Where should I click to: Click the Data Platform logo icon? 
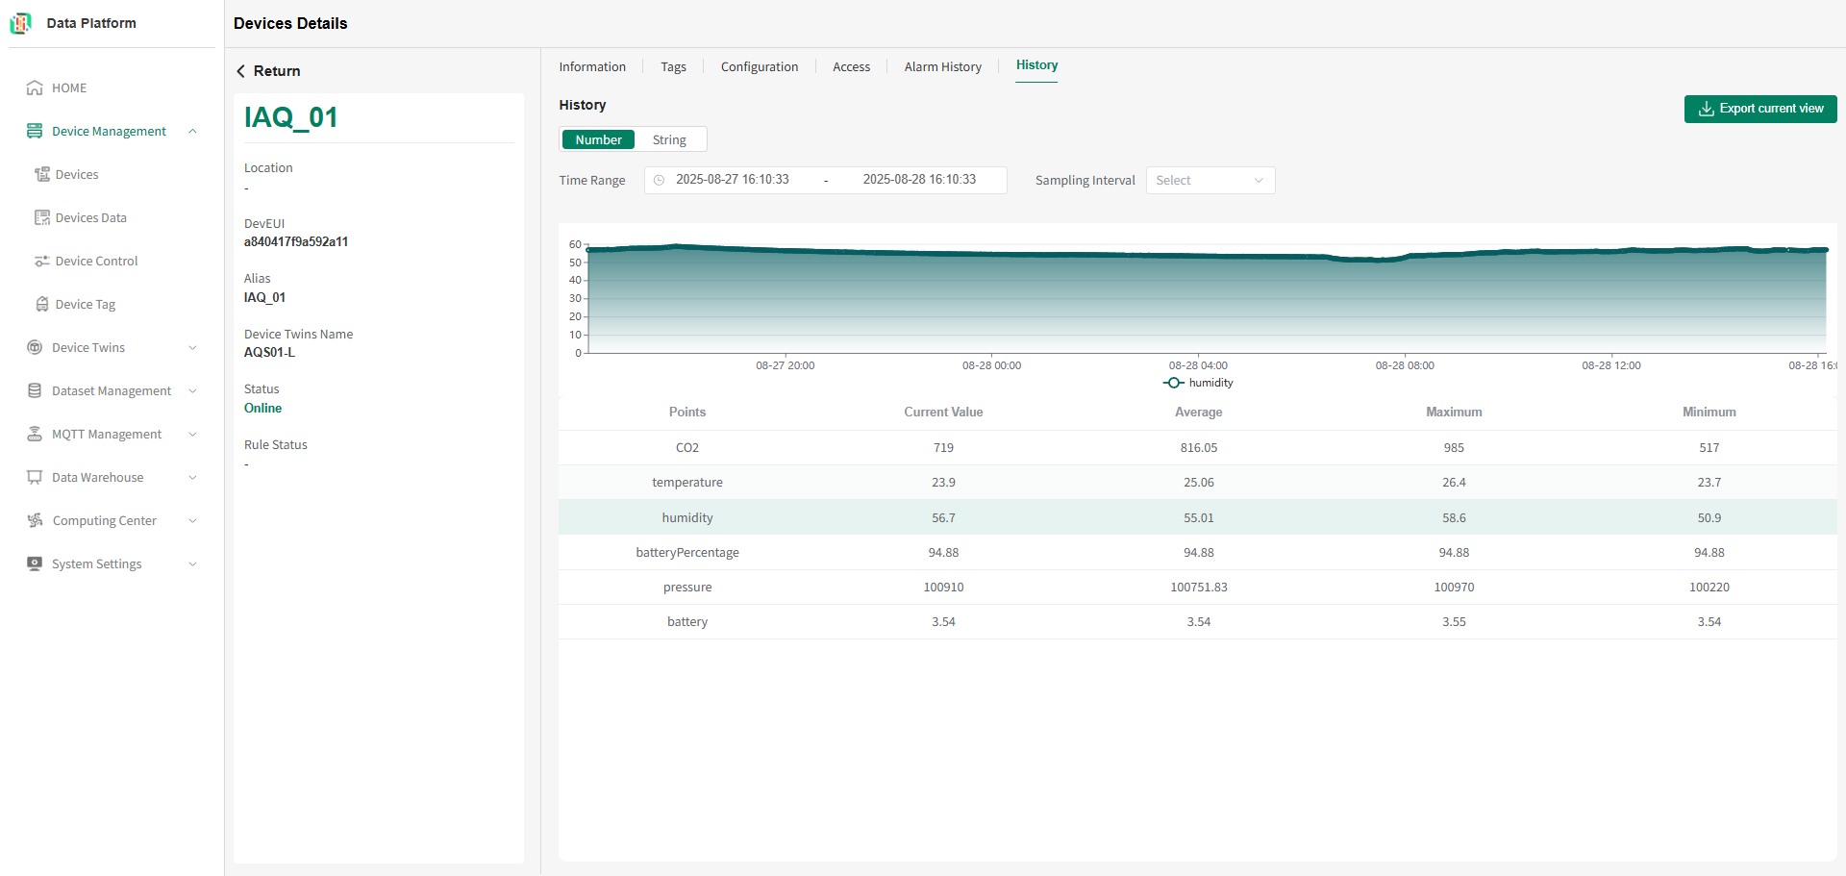[x=20, y=23]
